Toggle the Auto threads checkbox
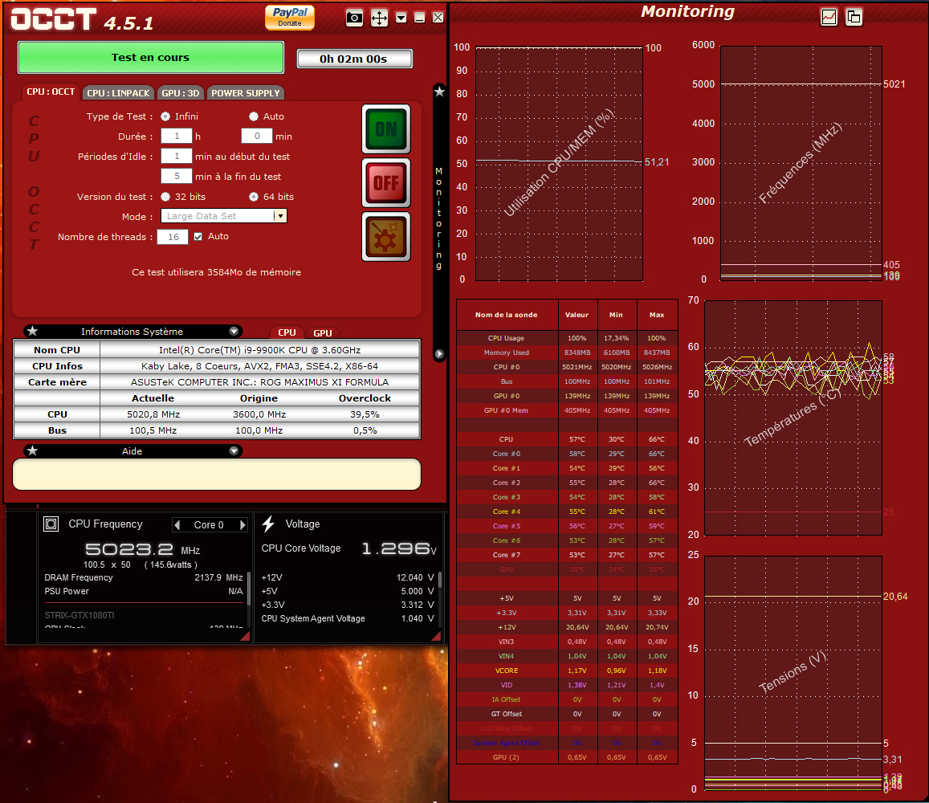 click(198, 237)
